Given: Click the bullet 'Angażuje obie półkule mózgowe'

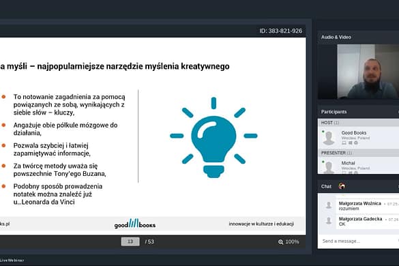Looking at the screenshot, I should point(65,129).
